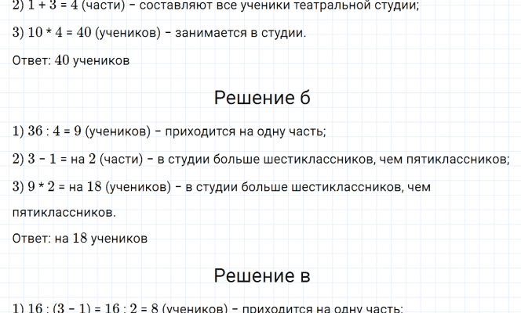Click the text "приходится на одну часть" under Решение б
This screenshot has width=521, height=313.
[x=248, y=131]
